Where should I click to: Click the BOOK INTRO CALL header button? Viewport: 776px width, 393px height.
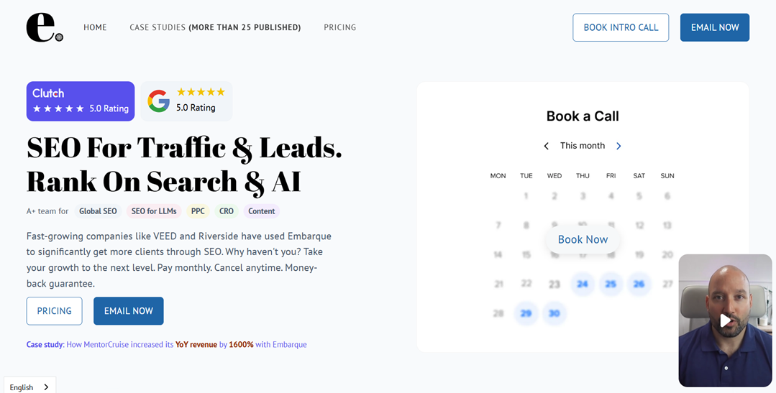tap(621, 27)
